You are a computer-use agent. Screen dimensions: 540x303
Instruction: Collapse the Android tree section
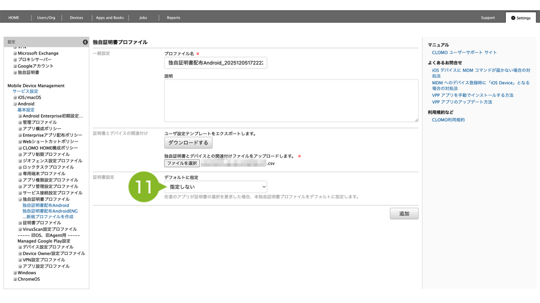coord(15,104)
